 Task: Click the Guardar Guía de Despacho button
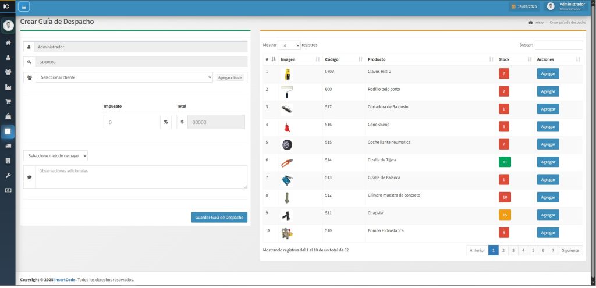(219, 217)
